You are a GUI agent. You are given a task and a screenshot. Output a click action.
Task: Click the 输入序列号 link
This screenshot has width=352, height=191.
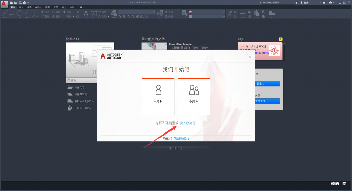187,123
